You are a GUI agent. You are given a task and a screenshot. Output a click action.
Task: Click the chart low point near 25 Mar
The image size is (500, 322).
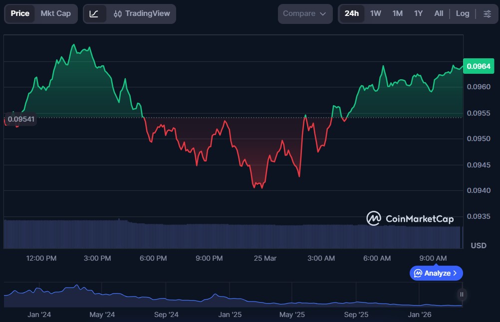261,187
